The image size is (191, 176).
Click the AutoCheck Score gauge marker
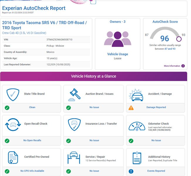[x=179, y=39]
